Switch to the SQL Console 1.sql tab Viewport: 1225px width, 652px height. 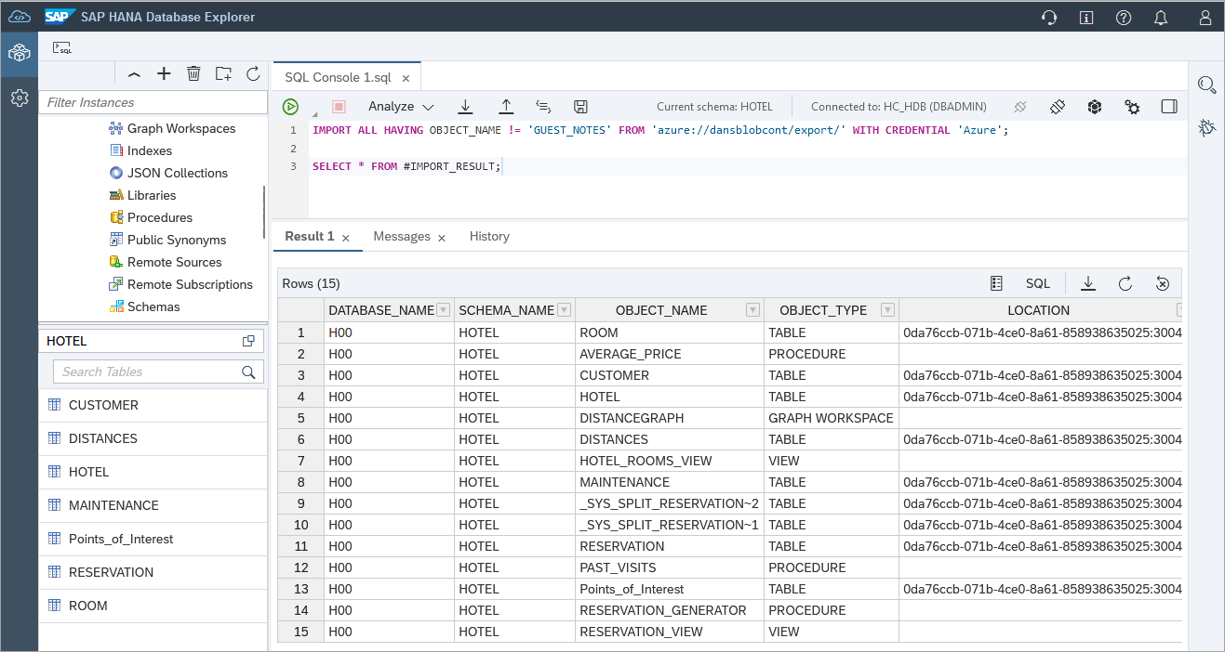point(338,77)
